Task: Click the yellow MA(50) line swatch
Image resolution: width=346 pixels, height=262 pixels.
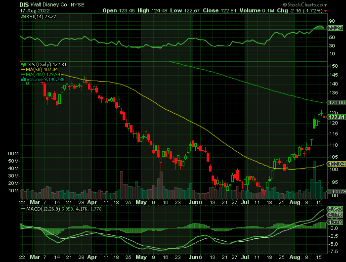Action: click(x=22, y=69)
